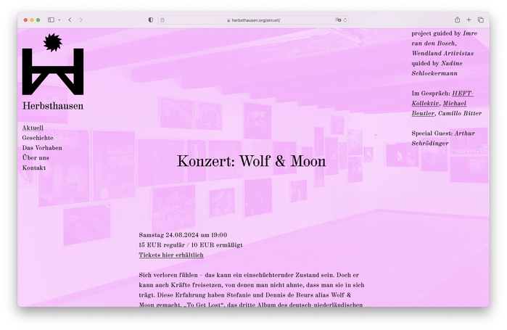
Task: Open a new tab with plus icon
Action: pyautogui.click(x=469, y=20)
